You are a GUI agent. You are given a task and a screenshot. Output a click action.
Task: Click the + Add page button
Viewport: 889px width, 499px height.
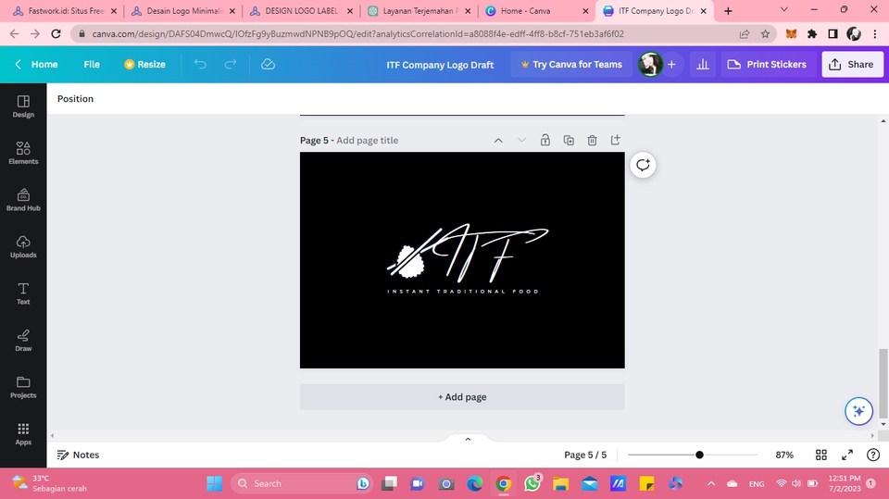pos(462,397)
